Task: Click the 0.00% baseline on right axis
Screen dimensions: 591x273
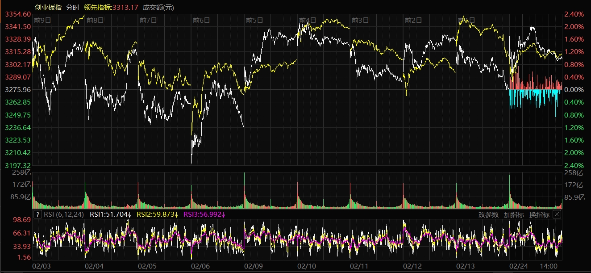Action: (x=574, y=90)
